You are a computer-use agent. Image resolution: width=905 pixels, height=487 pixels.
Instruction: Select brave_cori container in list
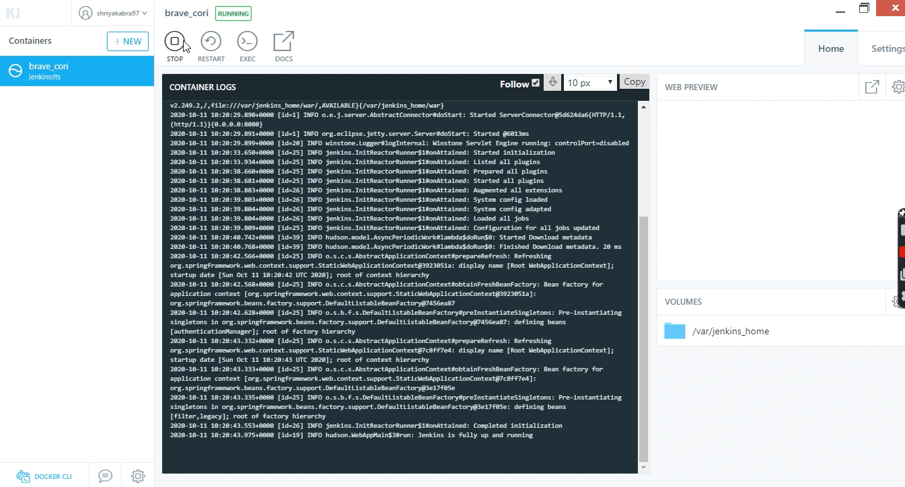point(77,71)
